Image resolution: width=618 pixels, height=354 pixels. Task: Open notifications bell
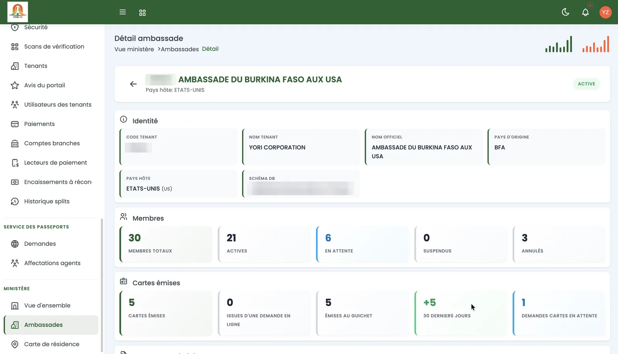tap(586, 12)
